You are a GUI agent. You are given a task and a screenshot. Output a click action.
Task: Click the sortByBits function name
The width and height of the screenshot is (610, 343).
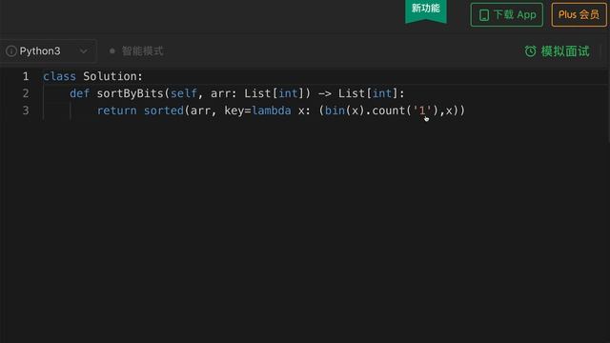tap(130, 93)
